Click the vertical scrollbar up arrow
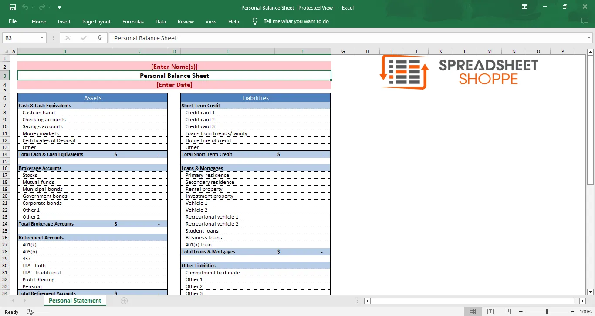 click(591, 52)
